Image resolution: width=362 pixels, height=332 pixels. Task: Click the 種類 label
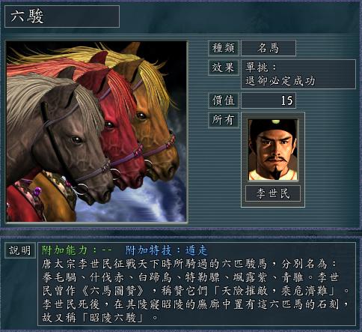coord(224,48)
